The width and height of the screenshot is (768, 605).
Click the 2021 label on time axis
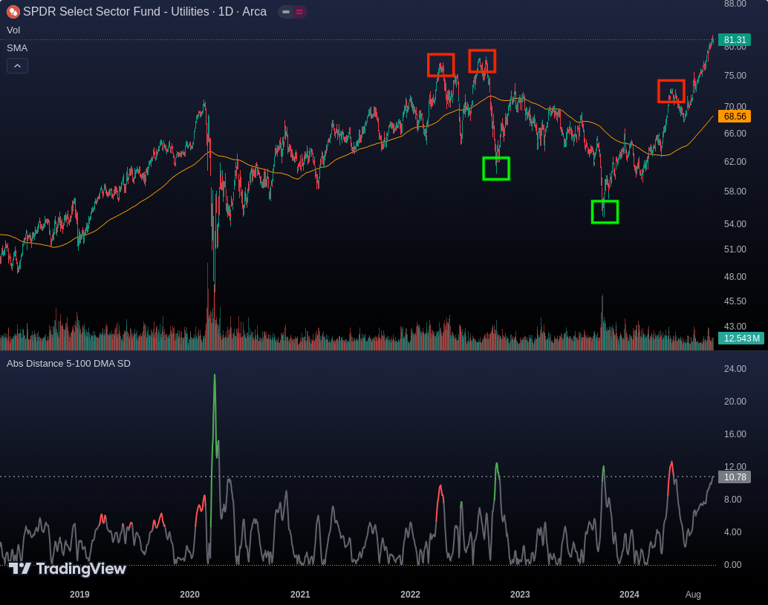pyautogui.click(x=300, y=594)
